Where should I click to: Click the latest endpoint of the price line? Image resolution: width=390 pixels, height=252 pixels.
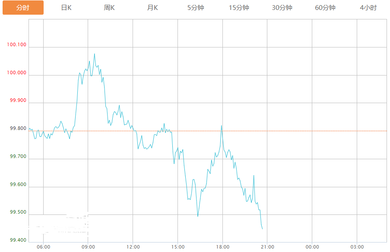click(x=263, y=229)
